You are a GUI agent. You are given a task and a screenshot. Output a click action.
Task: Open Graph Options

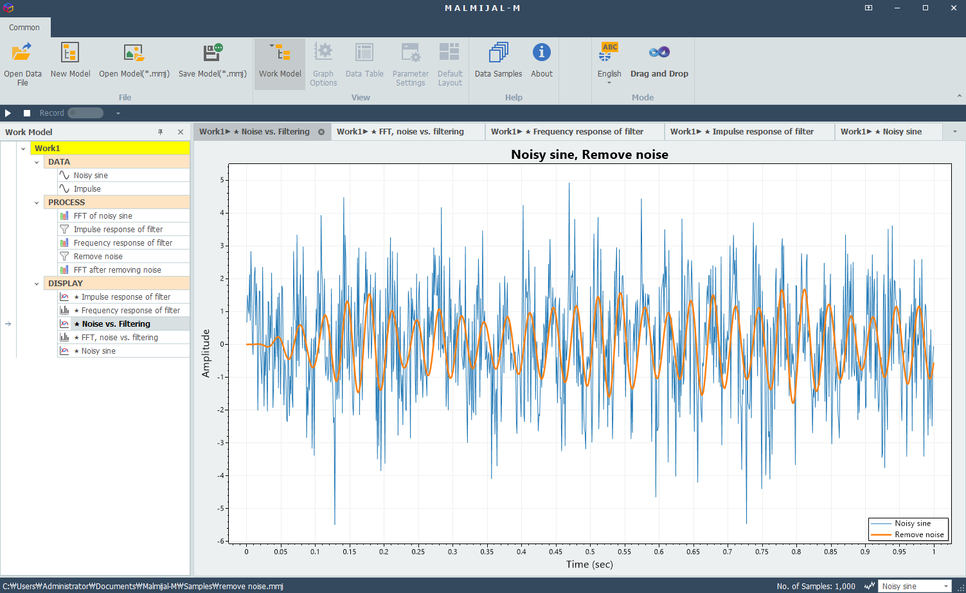point(323,64)
